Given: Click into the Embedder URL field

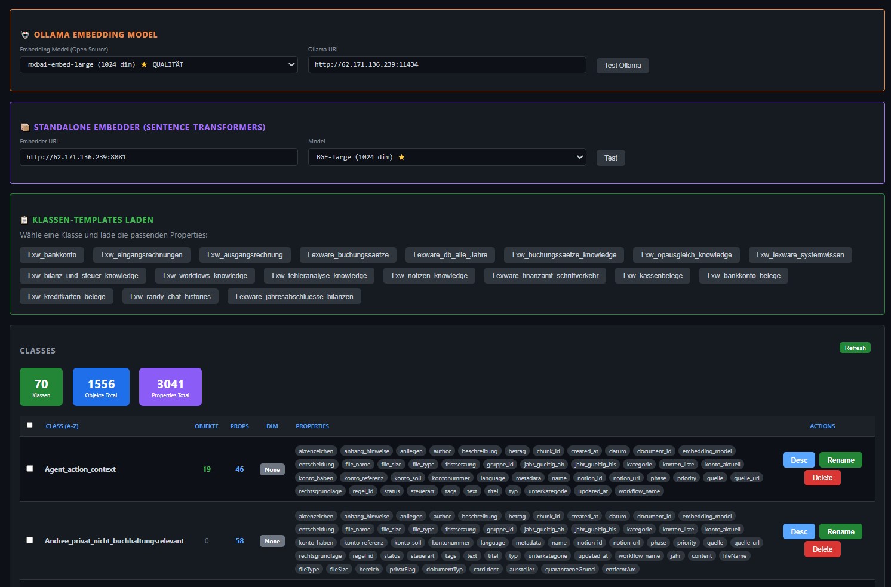Looking at the screenshot, I should (x=158, y=157).
